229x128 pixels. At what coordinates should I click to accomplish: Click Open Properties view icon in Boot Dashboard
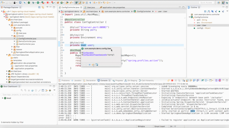(43, 91)
